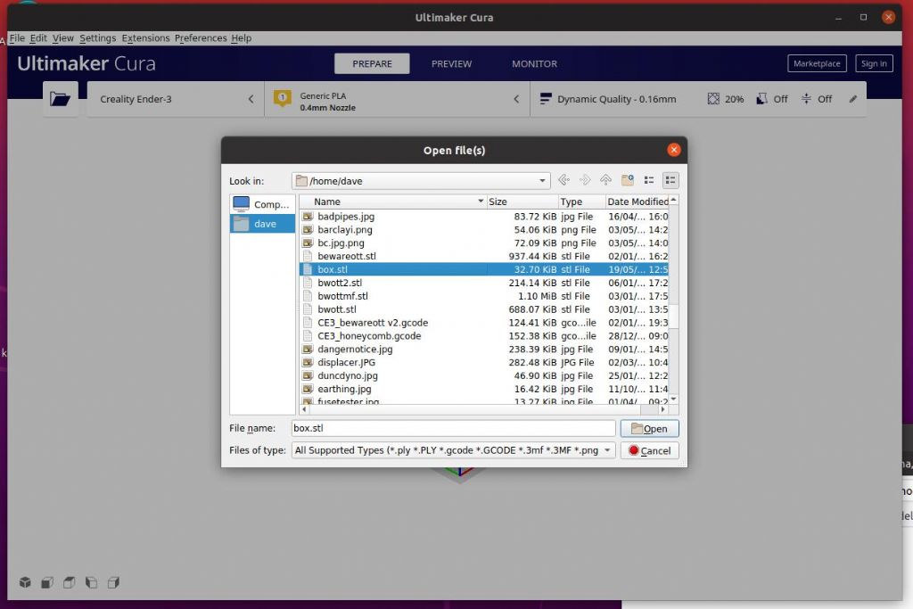This screenshot has height=609, width=913.
Task: Sort files by the Type column
Action: (x=581, y=202)
